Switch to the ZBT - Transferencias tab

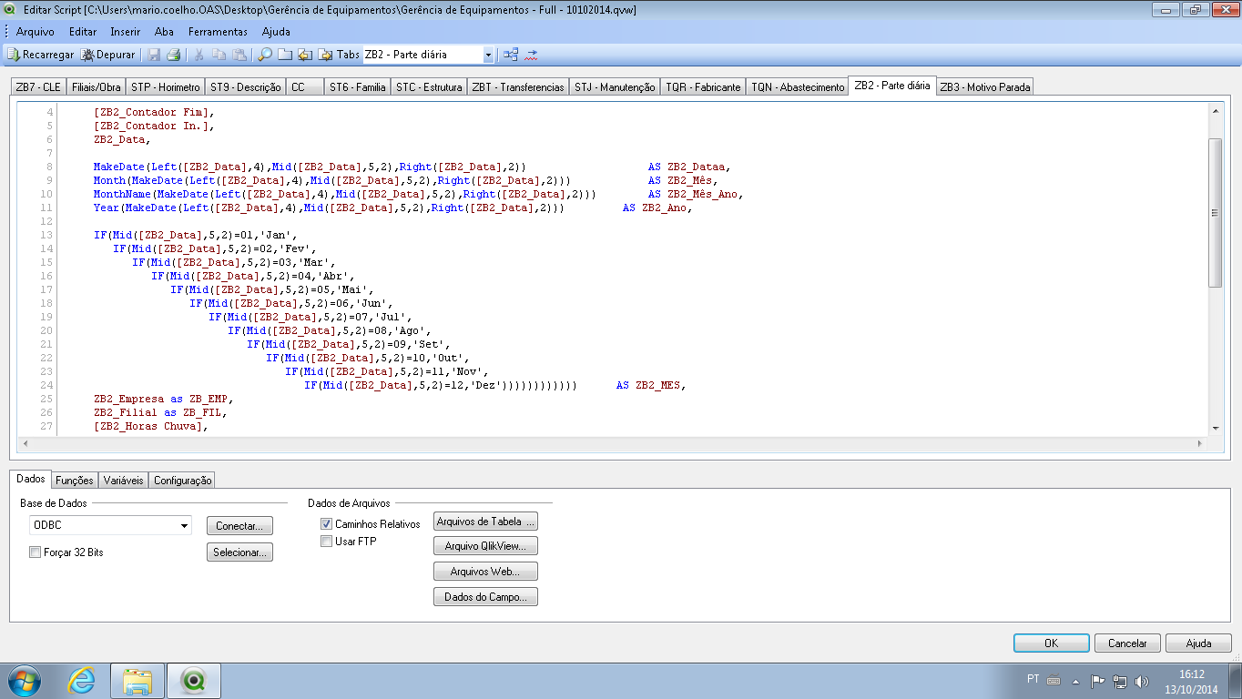518,87
